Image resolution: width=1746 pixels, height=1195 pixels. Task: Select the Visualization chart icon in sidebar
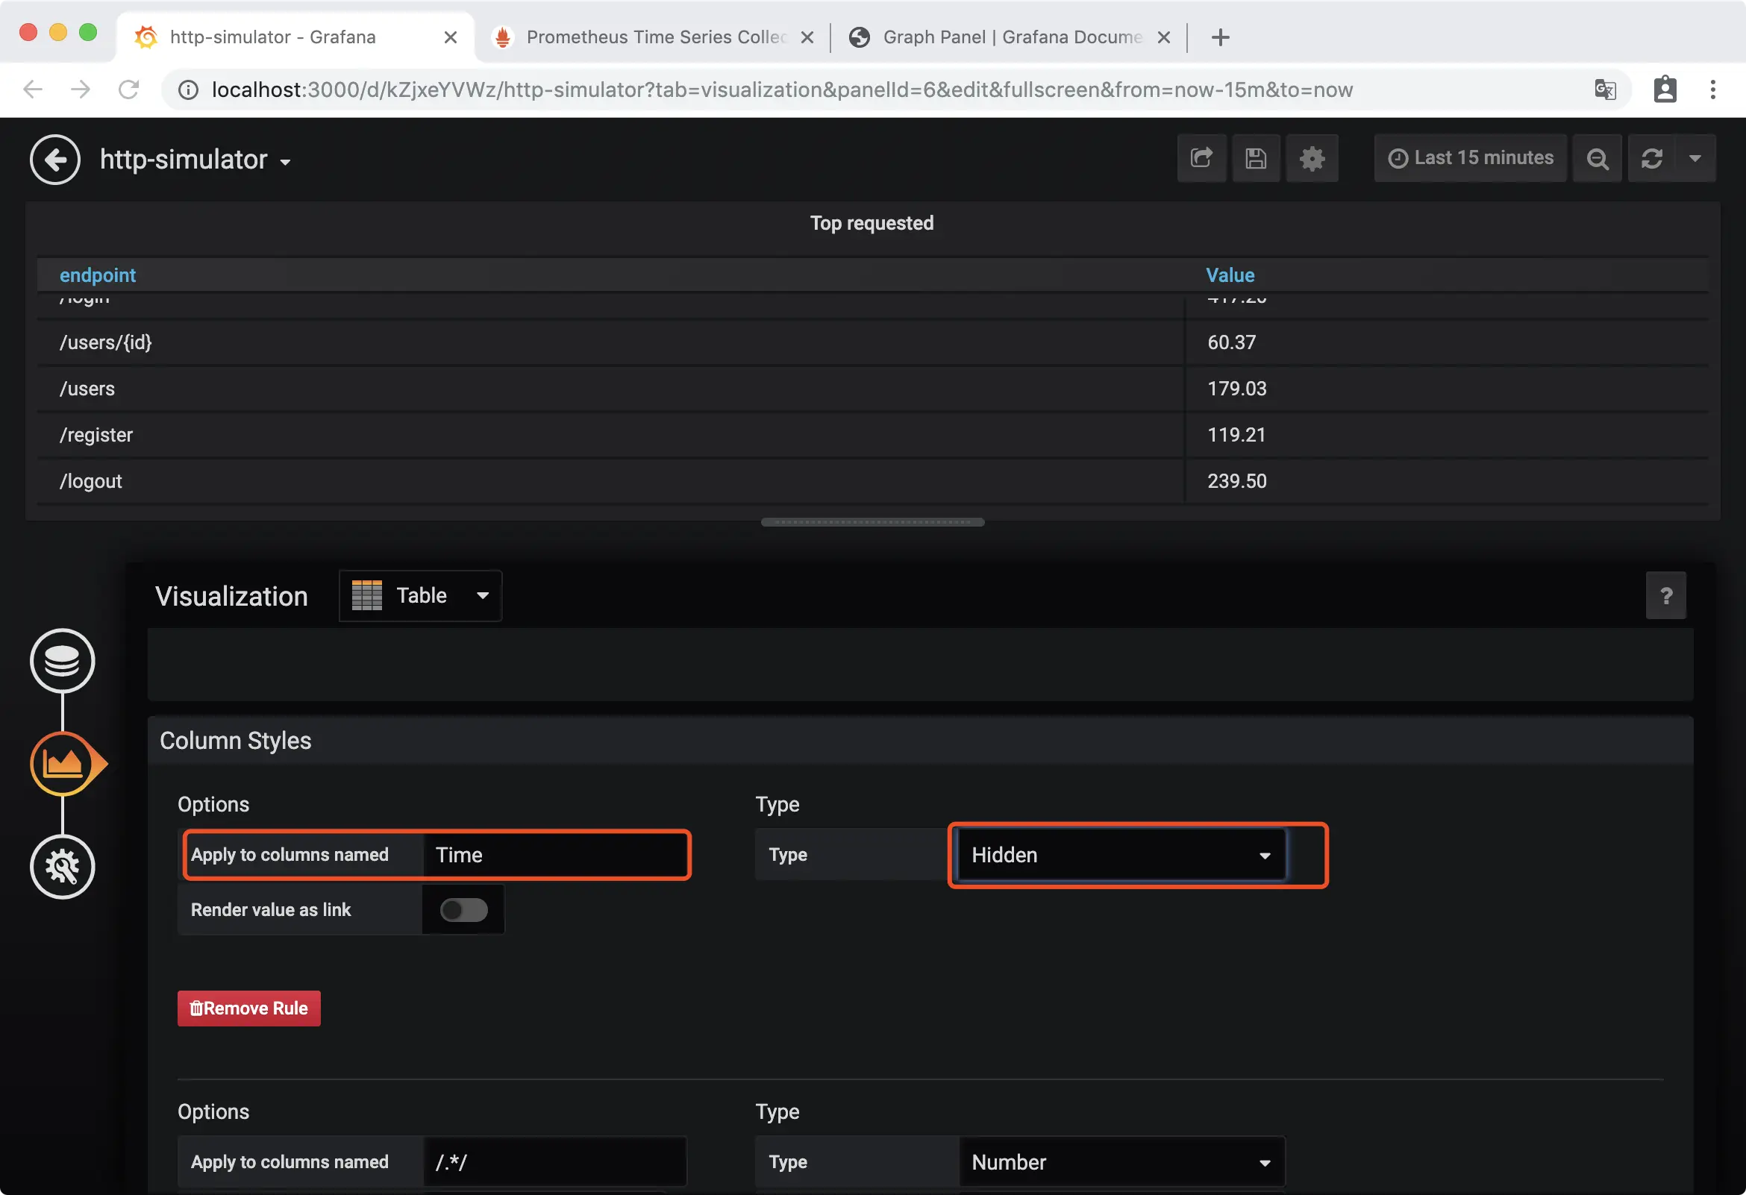[x=64, y=763]
